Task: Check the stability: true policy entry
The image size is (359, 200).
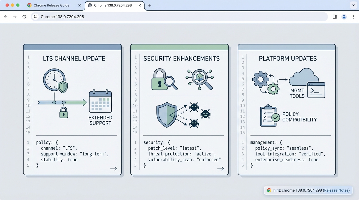Action: coord(59,160)
